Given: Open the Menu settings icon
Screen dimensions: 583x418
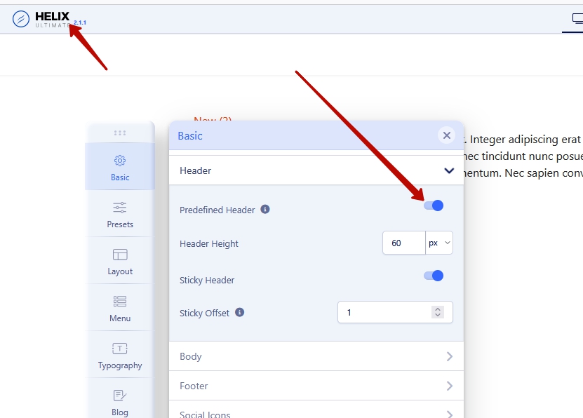Looking at the screenshot, I should point(120,302).
